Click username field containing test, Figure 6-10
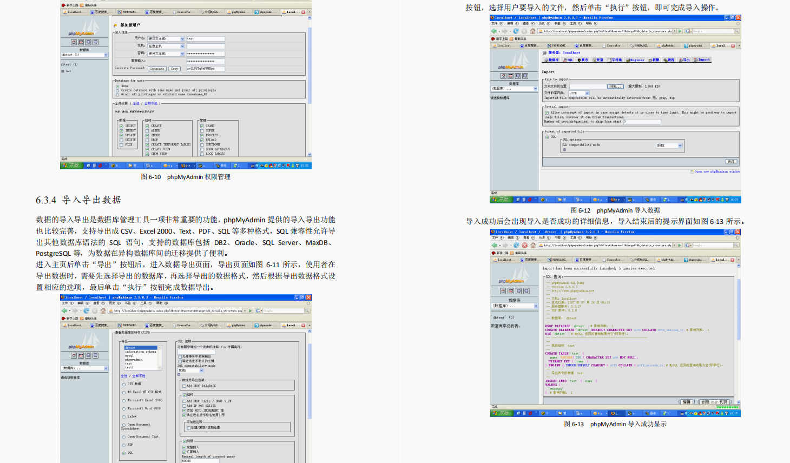Viewport: 790px width, 463px height. click(x=206, y=39)
